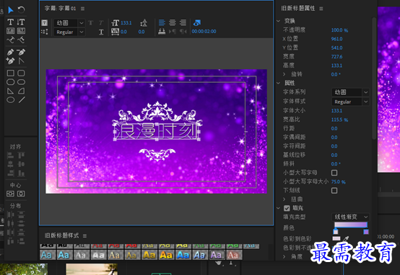Click the 不透明度 value 100.0 %
This screenshot has height=275, width=400.
coord(339,30)
